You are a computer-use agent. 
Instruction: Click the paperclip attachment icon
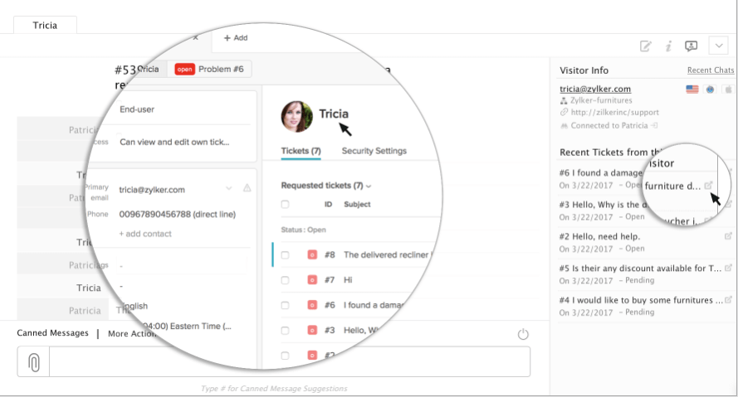coord(33,362)
